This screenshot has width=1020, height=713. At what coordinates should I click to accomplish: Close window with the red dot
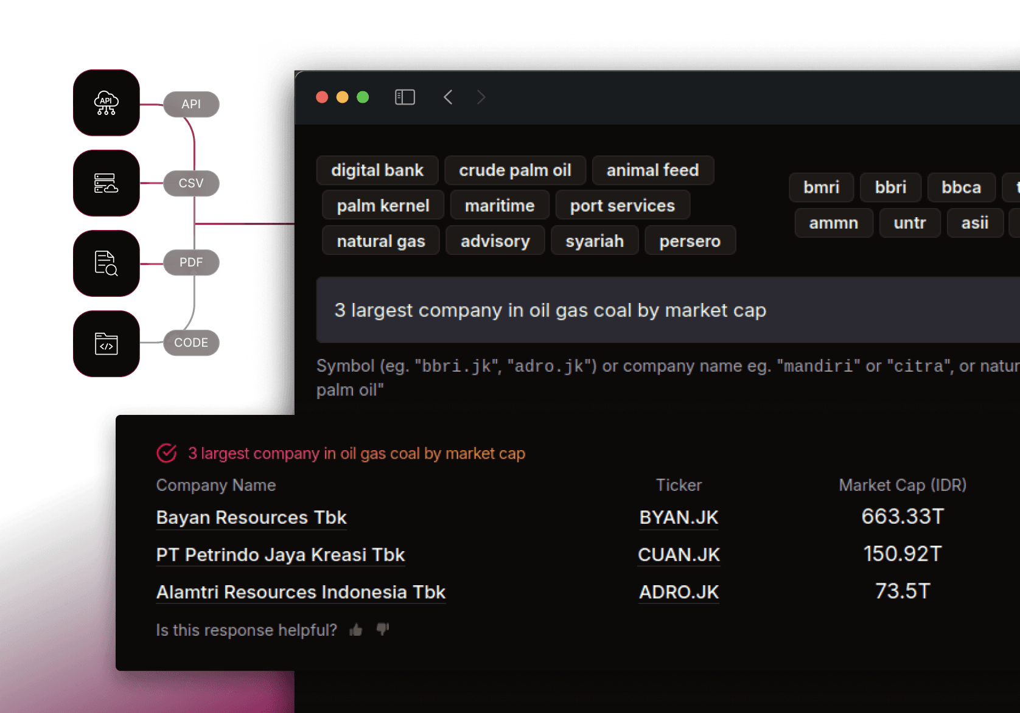323,97
